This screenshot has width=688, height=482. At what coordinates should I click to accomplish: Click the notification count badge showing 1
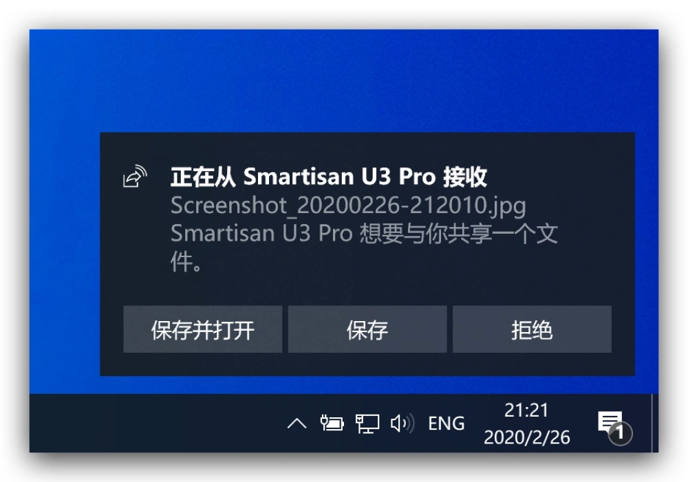coord(620,433)
